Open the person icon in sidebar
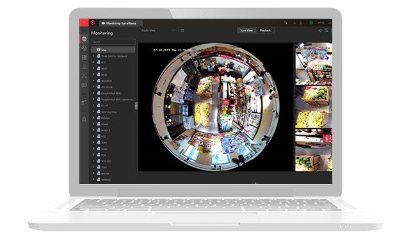This screenshot has width=411, height=234. [84, 67]
